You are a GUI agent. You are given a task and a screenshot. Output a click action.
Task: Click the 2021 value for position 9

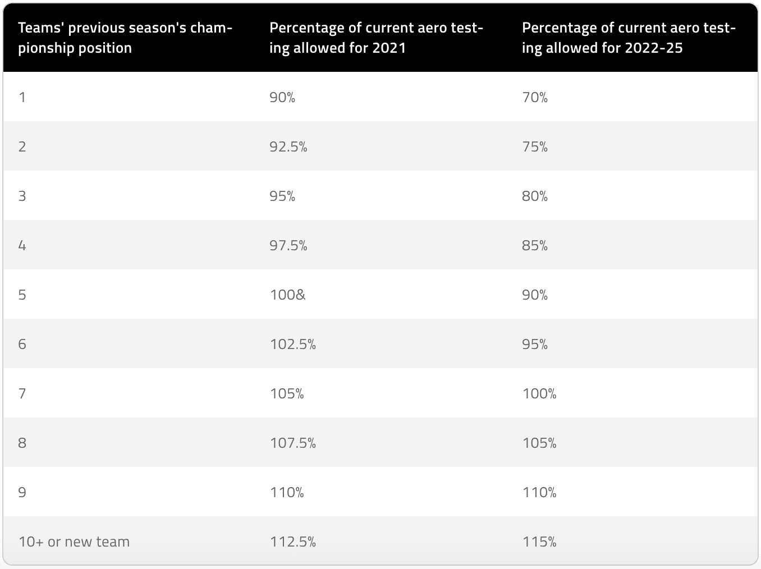click(287, 492)
